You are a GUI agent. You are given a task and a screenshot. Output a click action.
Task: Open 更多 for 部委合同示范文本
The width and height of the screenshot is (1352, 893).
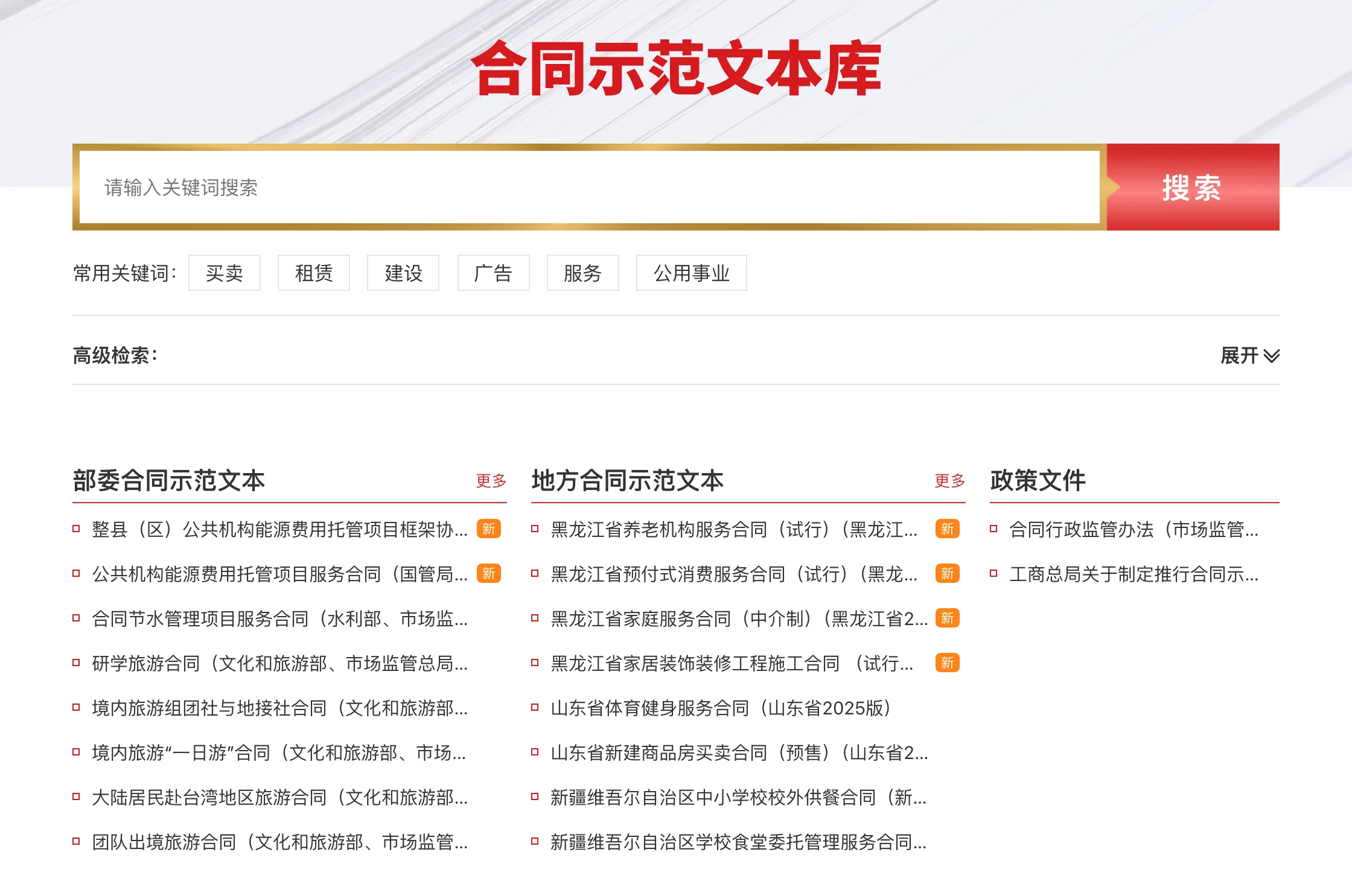coord(491,481)
